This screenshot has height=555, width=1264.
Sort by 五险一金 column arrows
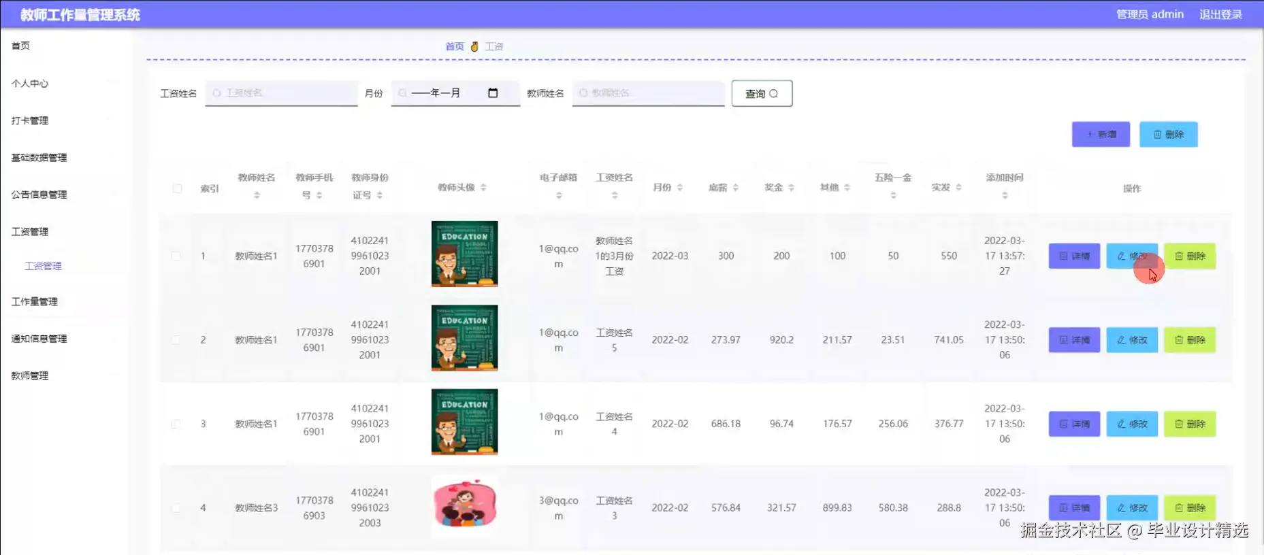pyautogui.click(x=893, y=195)
